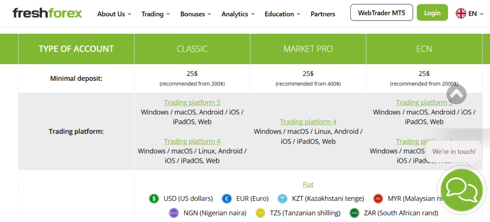Click the USD dollar currency icon
This screenshot has height=222, width=490.
[x=154, y=199]
